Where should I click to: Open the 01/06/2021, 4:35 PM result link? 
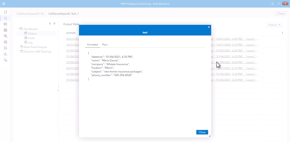pos(234,57)
